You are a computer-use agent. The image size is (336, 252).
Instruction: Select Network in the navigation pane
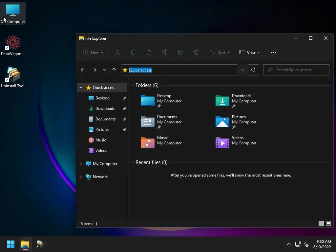click(x=100, y=177)
